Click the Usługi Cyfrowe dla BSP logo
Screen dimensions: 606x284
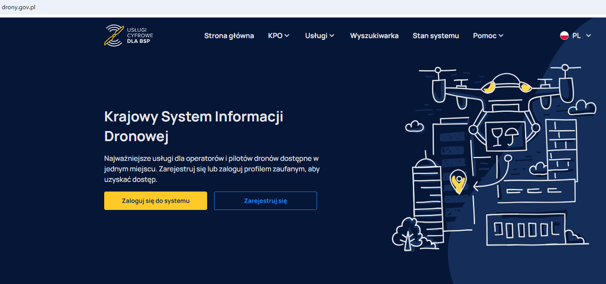[x=128, y=36]
